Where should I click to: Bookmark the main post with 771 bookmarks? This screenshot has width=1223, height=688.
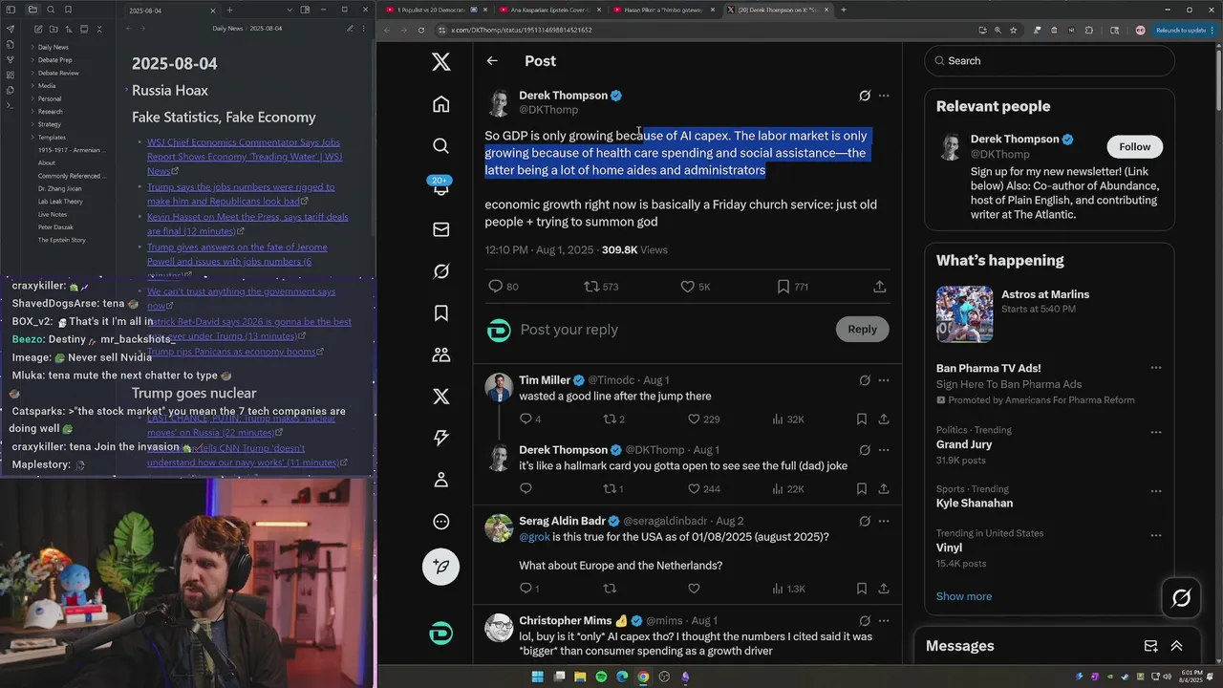(x=783, y=287)
